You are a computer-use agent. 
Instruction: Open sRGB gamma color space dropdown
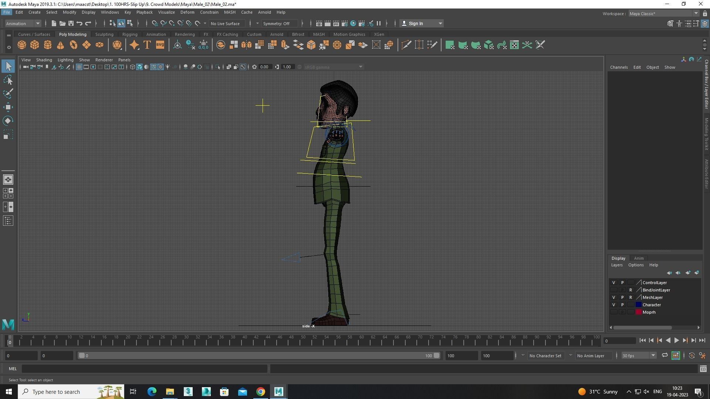[333, 67]
